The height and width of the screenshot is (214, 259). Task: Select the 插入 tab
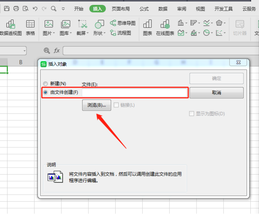pos(97,9)
